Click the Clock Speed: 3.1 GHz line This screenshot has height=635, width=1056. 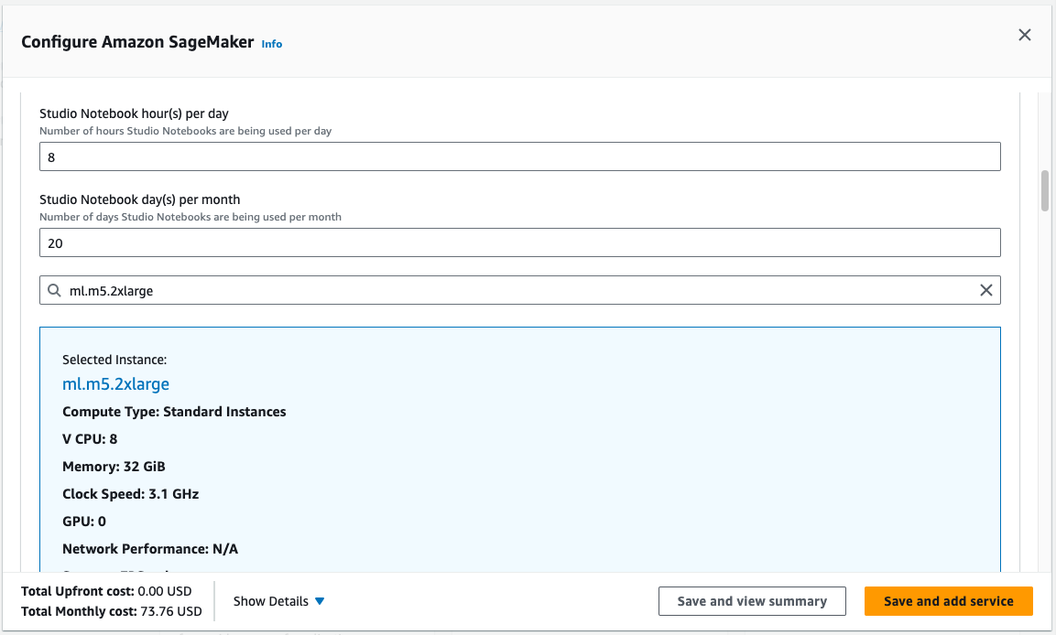(130, 494)
